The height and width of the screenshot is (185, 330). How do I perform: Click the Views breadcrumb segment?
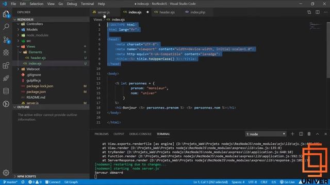click(97, 20)
